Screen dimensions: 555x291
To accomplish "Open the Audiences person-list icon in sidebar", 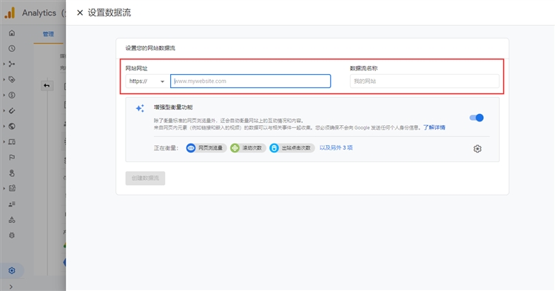I will point(12,204).
